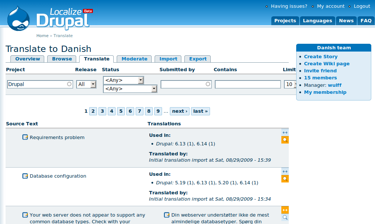Open manager wulff's profile link
The height and width of the screenshot is (224, 375).
(334, 85)
